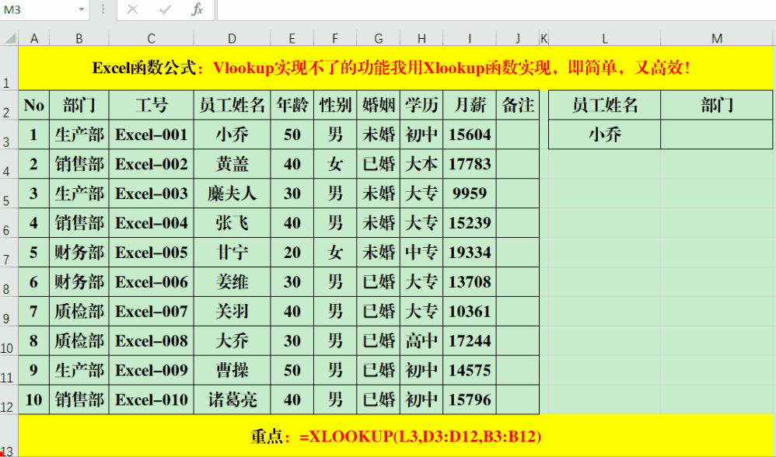Select the cell containing 小乔 in the lookup table
776x457 pixels.
click(x=605, y=134)
